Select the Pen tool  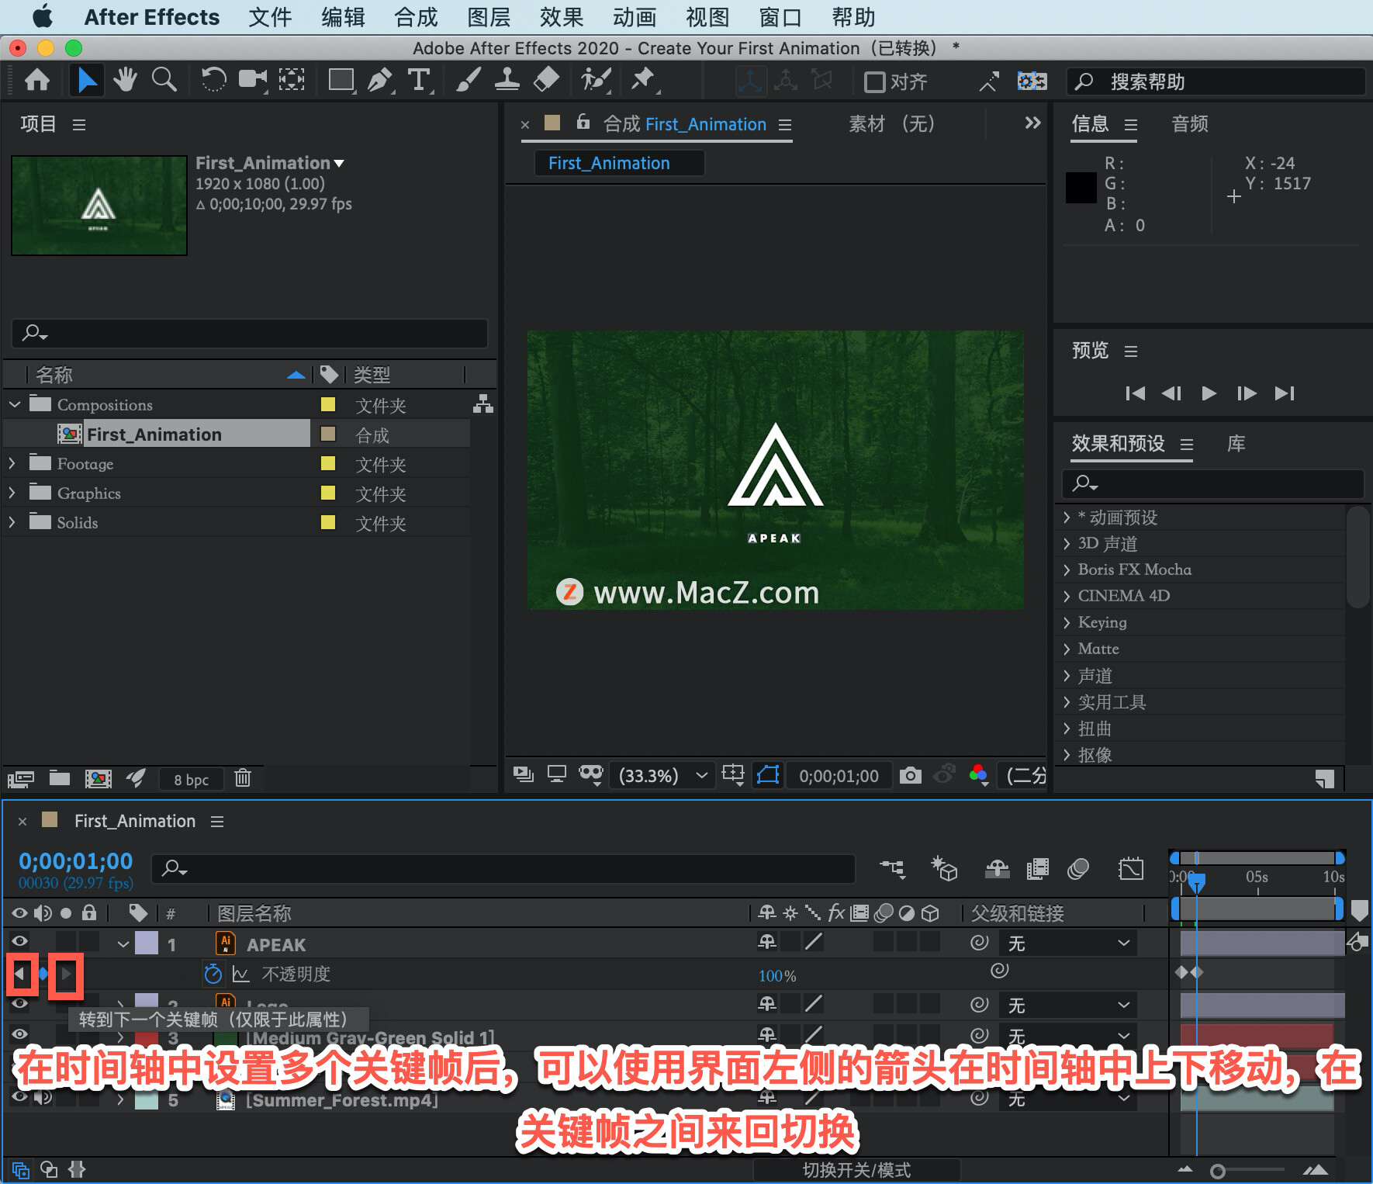click(380, 80)
